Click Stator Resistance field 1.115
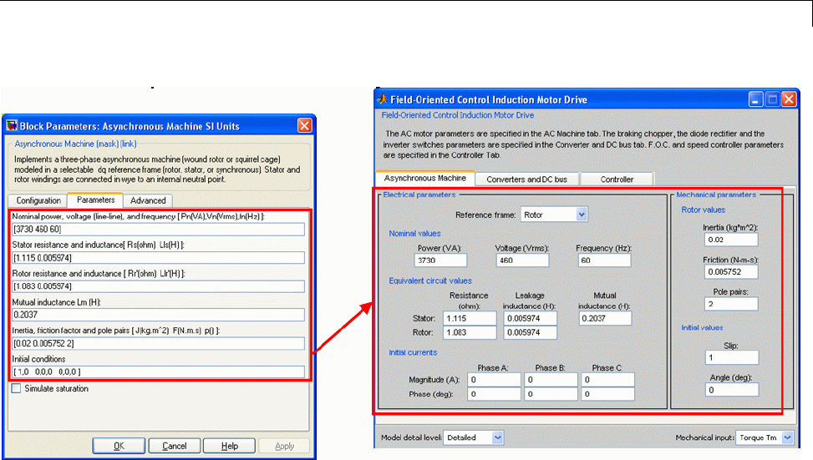The width and height of the screenshot is (813, 460). [x=470, y=318]
